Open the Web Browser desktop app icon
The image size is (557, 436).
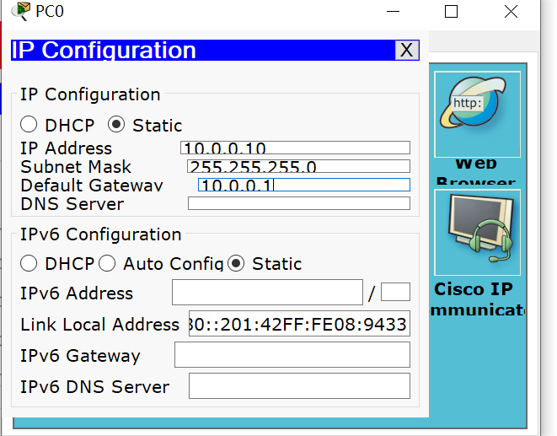coord(477,114)
